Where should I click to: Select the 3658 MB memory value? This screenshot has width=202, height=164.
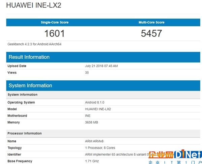[x=92, y=122]
